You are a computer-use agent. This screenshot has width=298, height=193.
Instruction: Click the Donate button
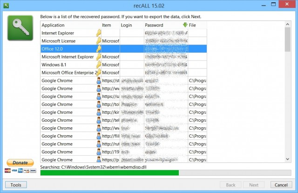[x=20, y=163]
